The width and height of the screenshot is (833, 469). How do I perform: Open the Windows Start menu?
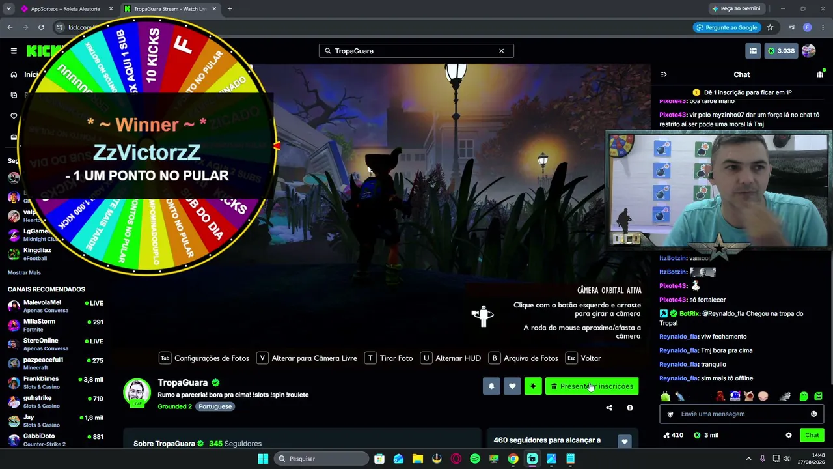pyautogui.click(x=263, y=459)
